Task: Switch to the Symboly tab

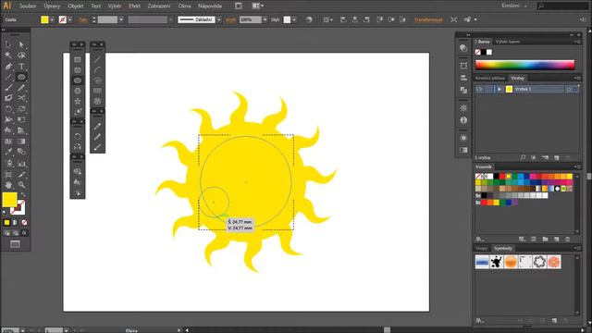Action: tap(503, 248)
